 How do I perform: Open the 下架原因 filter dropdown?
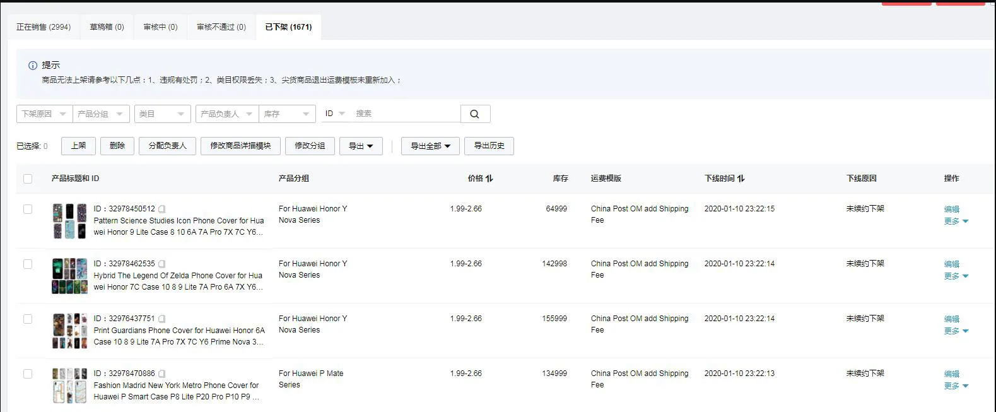click(x=44, y=114)
